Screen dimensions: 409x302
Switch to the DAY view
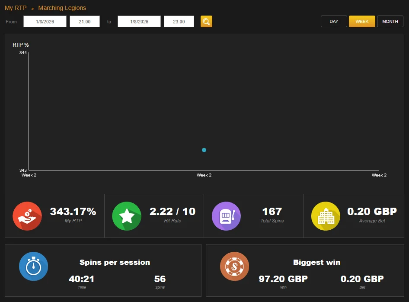pyautogui.click(x=334, y=21)
